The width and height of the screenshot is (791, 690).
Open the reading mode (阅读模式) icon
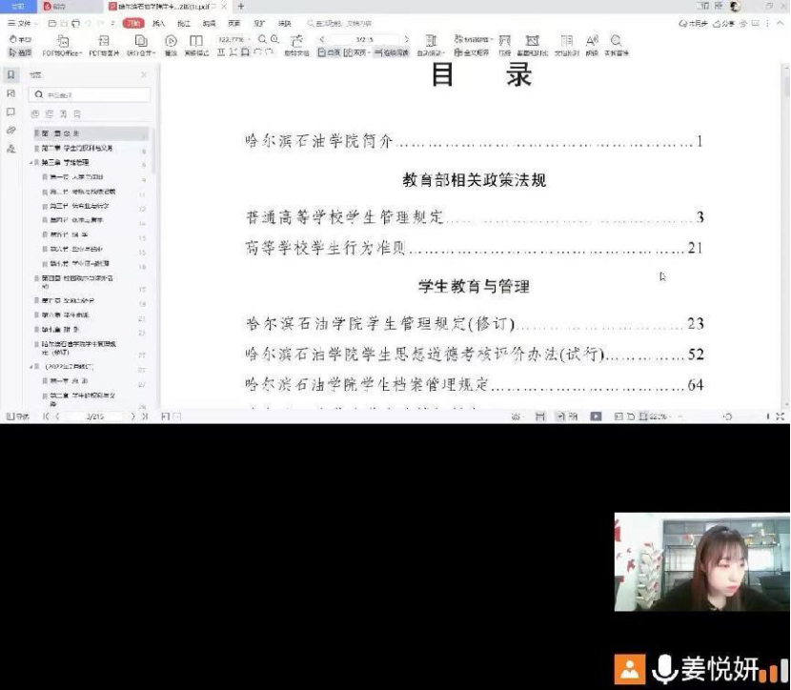pos(195,45)
